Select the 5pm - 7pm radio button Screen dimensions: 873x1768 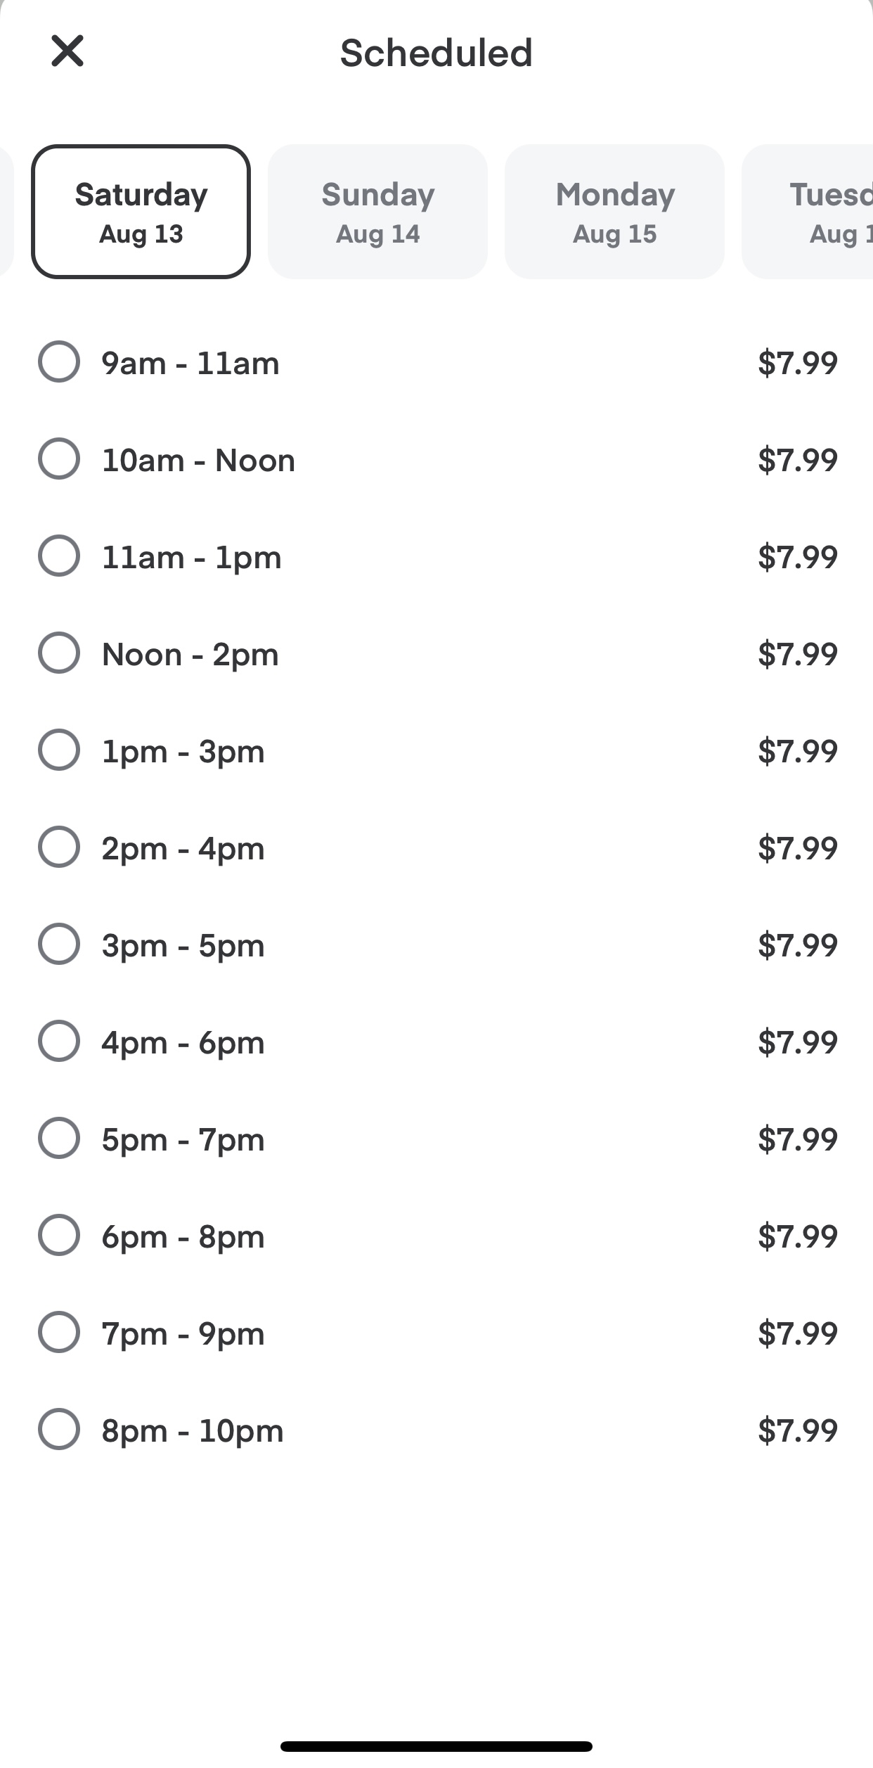(59, 1138)
